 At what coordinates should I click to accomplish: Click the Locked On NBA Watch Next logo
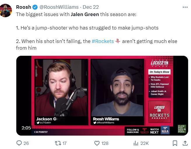click(x=165, y=130)
